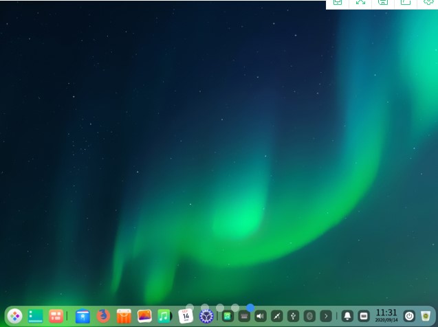The width and height of the screenshot is (438, 327).
Task: Open the App Store
Action: 124,316
